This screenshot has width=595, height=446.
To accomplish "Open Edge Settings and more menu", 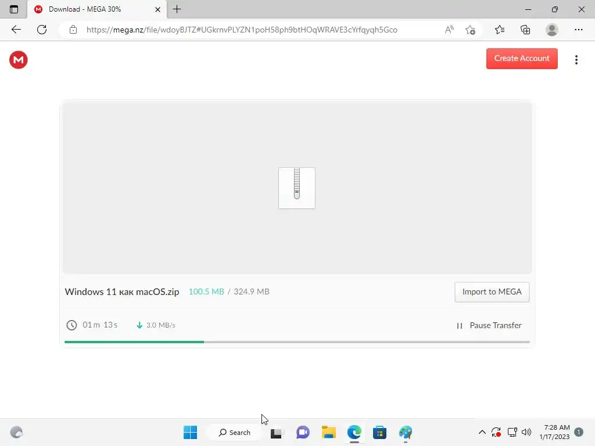I will 578,30.
